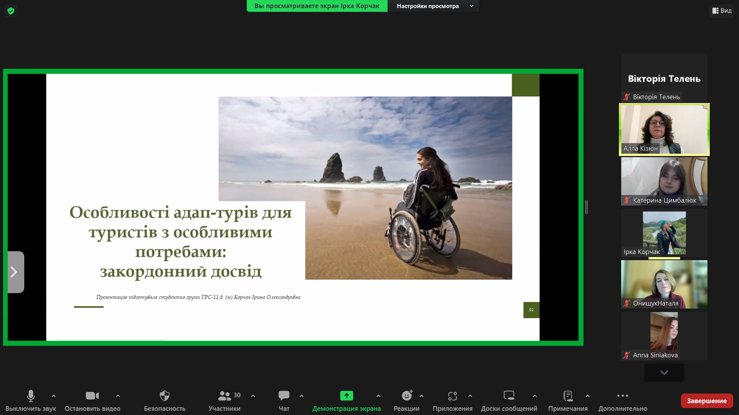Click the red Завершение end button

[707, 401]
